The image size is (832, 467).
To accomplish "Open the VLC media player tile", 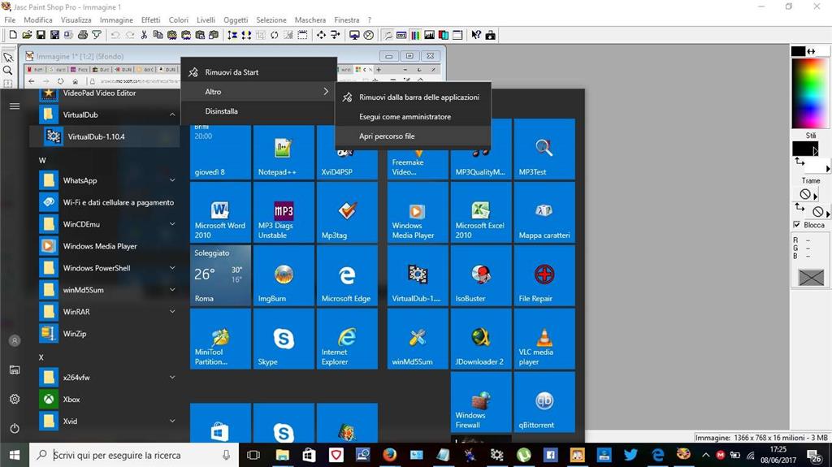I will 544,339.
